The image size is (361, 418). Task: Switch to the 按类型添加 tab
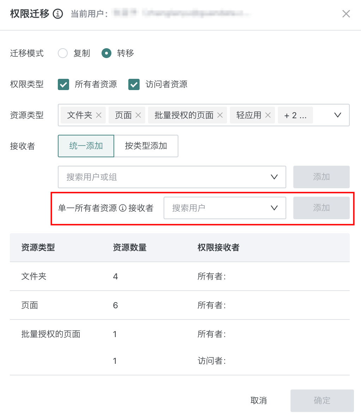146,146
